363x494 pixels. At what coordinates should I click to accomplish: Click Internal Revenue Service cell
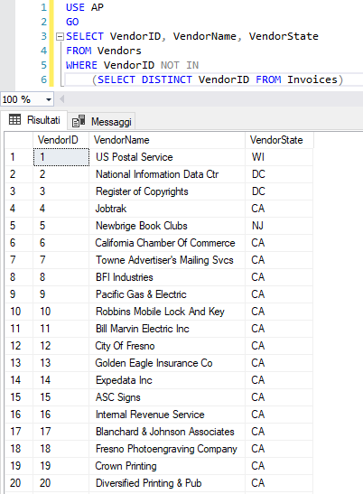pos(167,415)
